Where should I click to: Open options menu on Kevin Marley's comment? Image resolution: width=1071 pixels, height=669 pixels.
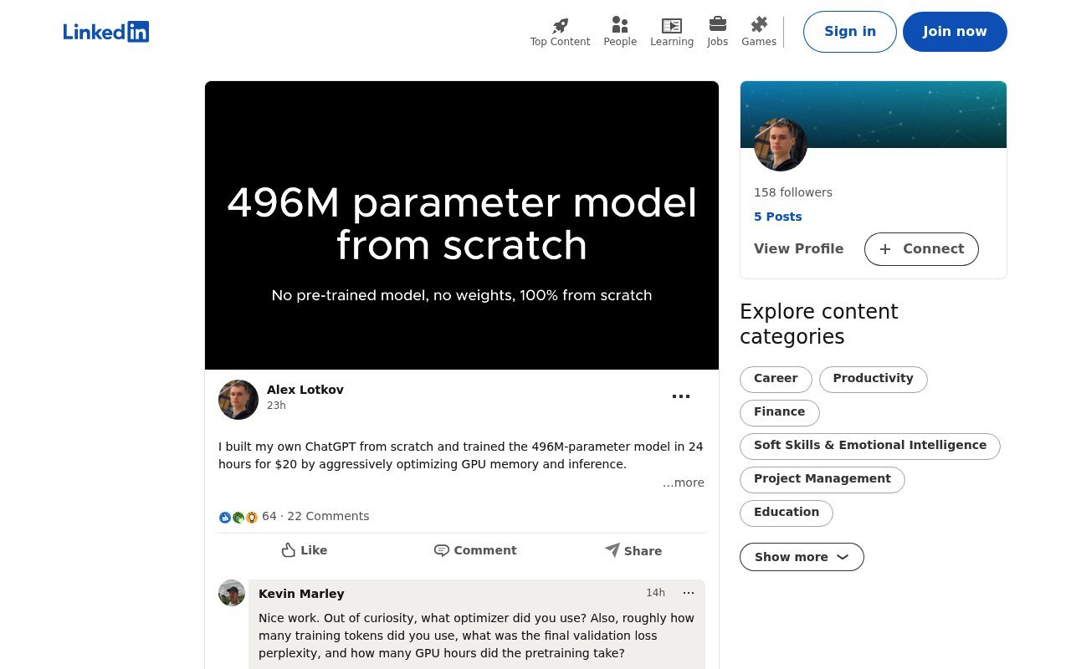pos(689,593)
